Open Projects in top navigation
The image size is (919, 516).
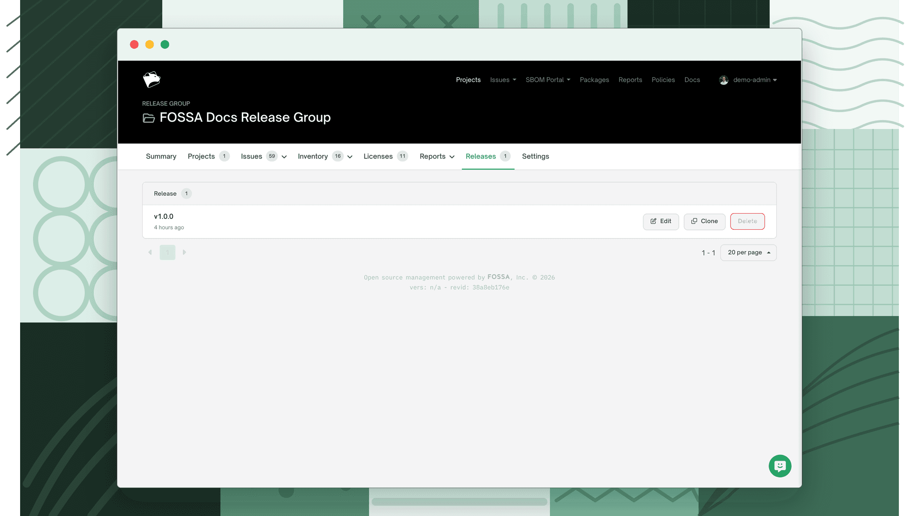(468, 80)
